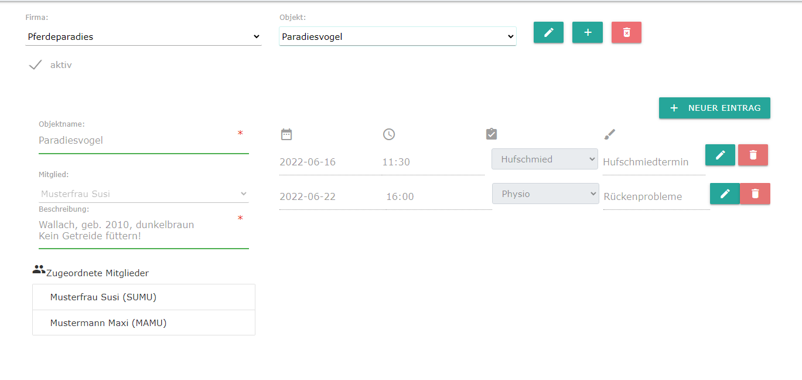Open the Objekt dropdown showing Paradiesvogel
Image resolution: width=802 pixels, height=380 pixels.
point(397,36)
